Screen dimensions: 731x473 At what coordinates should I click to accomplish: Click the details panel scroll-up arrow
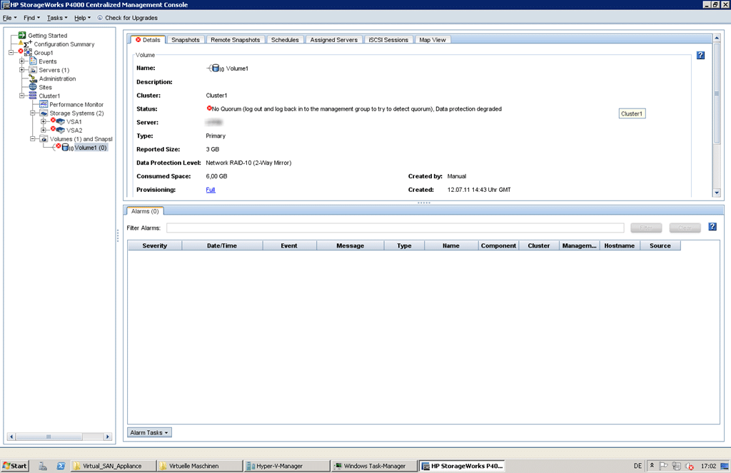point(717,38)
